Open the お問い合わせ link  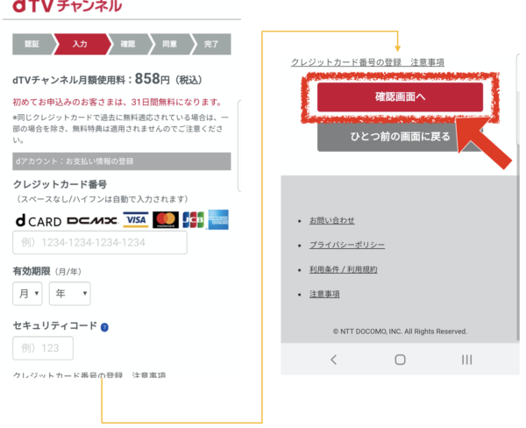coord(331,220)
